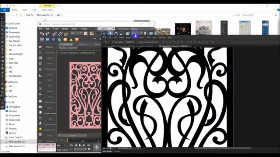Click Select and Place teapot icon
The image size is (280, 157).
pos(128,34)
